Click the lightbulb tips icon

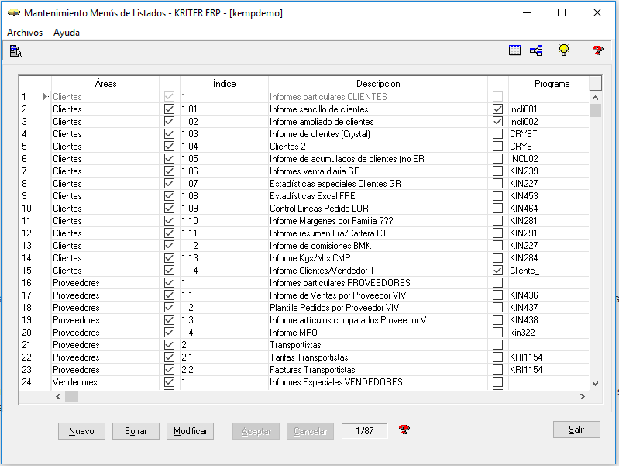[564, 50]
